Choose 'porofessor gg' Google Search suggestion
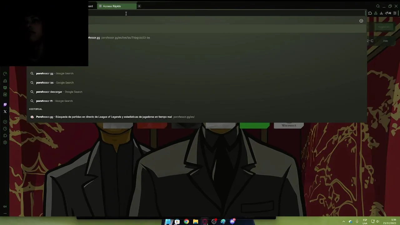The height and width of the screenshot is (225, 400). pos(197,73)
